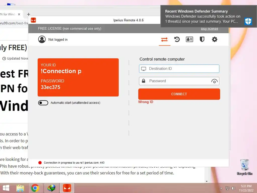
Task: Open the security shield icon
Action: coord(202,39)
